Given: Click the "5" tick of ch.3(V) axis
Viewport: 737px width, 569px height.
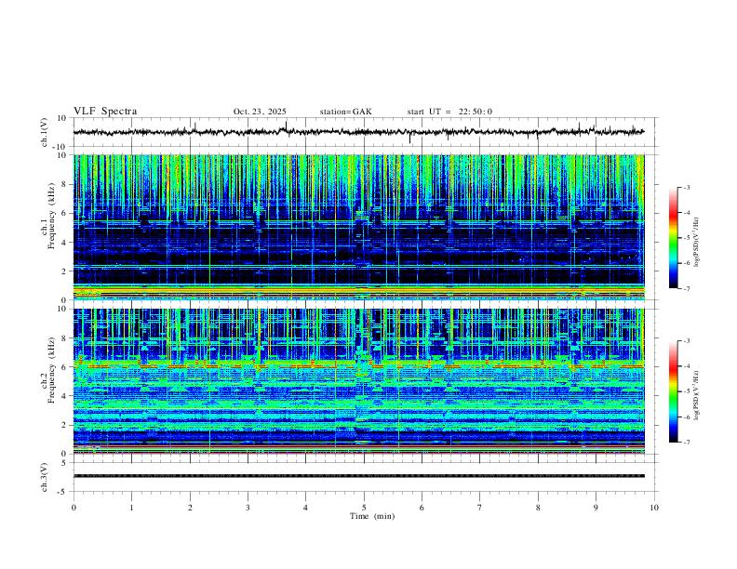Looking at the screenshot, I should [65, 462].
